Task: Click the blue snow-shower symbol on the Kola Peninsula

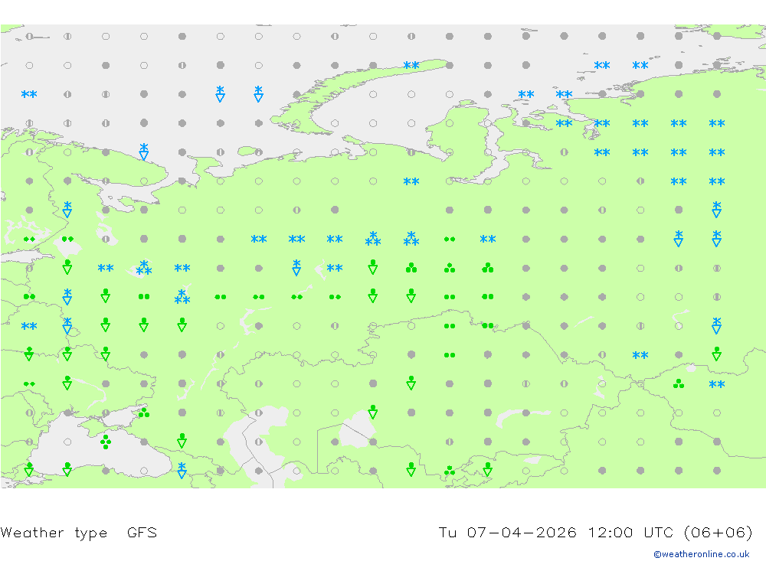Action: pyautogui.click(x=144, y=152)
